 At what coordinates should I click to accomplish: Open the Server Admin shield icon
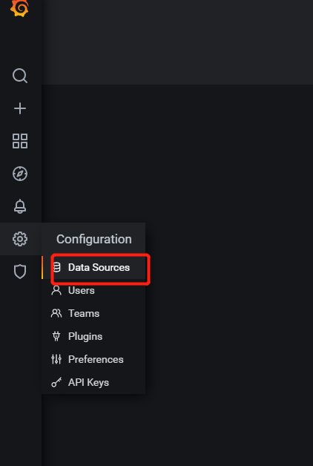[x=20, y=272]
